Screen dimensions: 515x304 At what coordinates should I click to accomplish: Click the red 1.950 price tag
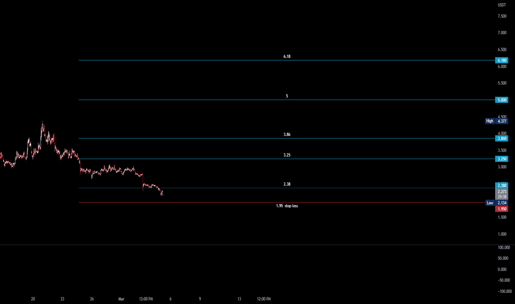[x=502, y=209]
